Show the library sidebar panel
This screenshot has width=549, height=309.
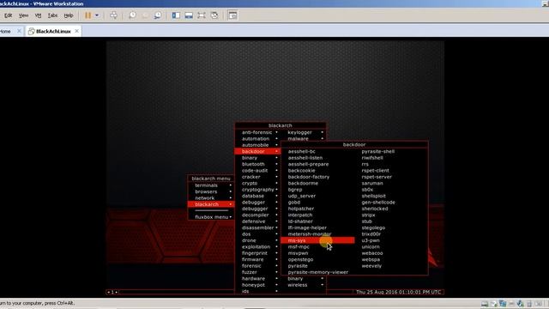pos(176,15)
